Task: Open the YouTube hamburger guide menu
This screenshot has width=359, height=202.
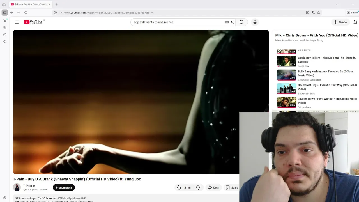Action: pos(17,22)
